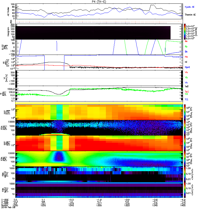Click the SST electron Eflux color bar
Screen dimensions: 198x211
click(x=185, y=143)
